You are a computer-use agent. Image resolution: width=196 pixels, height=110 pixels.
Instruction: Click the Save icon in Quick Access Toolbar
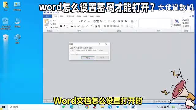pyautogui.click(x=48, y=12)
